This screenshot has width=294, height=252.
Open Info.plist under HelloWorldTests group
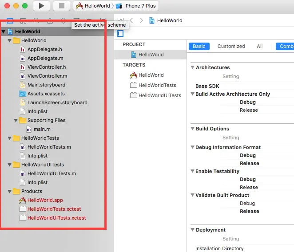pos(34,156)
